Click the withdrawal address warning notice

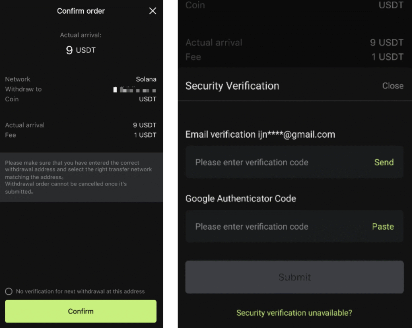[x=80, y=177]
